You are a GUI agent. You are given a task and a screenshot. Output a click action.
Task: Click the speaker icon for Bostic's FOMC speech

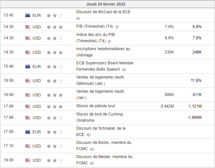pyautogui.click(x=92, y=149)
